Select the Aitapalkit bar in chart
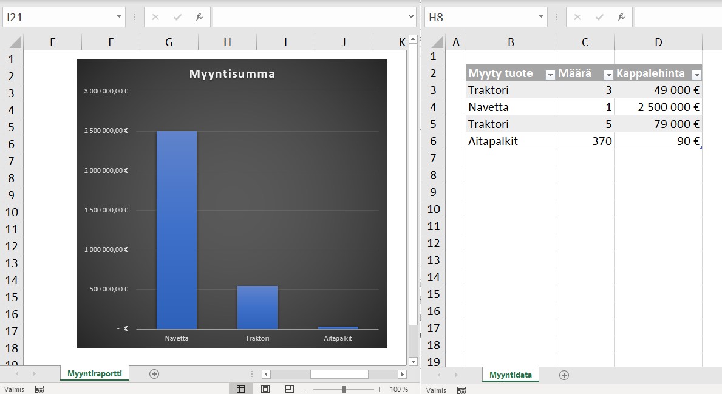Screen dimensions: 722x394 338,328
